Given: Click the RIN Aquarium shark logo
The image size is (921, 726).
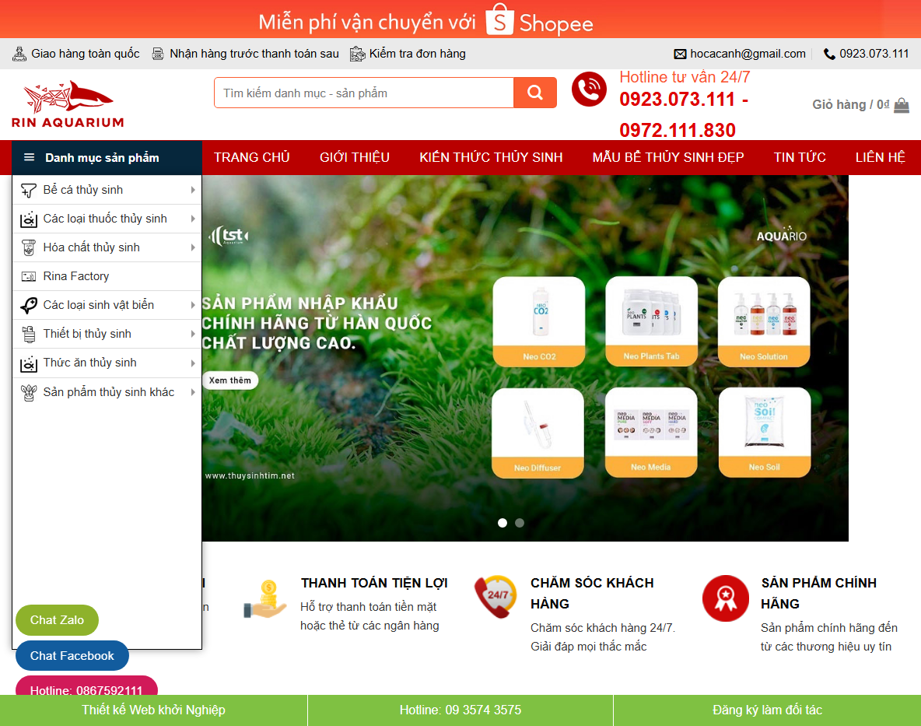Looking at the screenshot, I should [66, 102].
